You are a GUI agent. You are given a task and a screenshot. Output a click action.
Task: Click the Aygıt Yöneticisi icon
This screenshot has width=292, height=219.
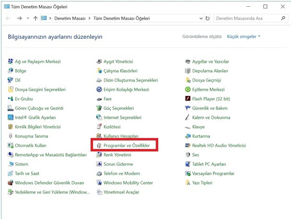99,61
